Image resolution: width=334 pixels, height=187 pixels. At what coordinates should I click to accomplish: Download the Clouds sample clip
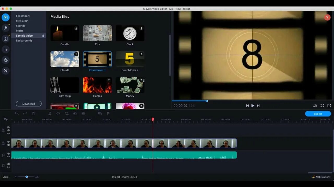[76, 54]
